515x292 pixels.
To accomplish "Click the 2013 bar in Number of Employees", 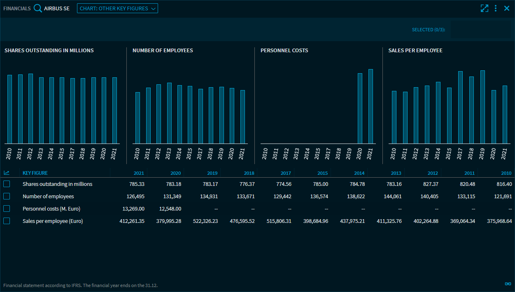I will pos(169,113).
